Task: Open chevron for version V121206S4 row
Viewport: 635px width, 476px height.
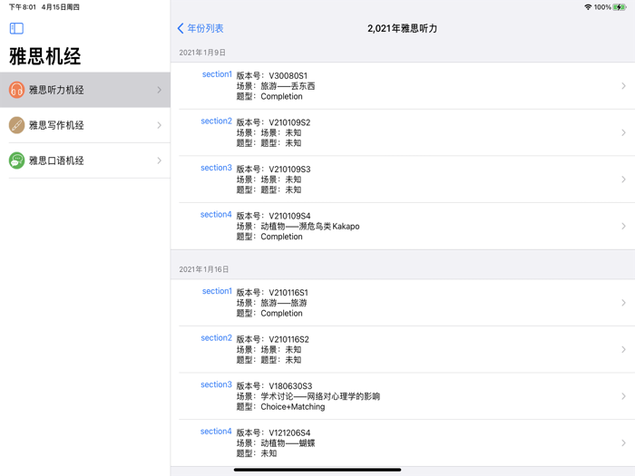Action: tap(624, 442)
